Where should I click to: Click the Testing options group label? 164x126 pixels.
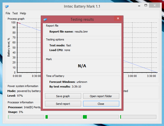pyautogui.click(x=55, y=39)
